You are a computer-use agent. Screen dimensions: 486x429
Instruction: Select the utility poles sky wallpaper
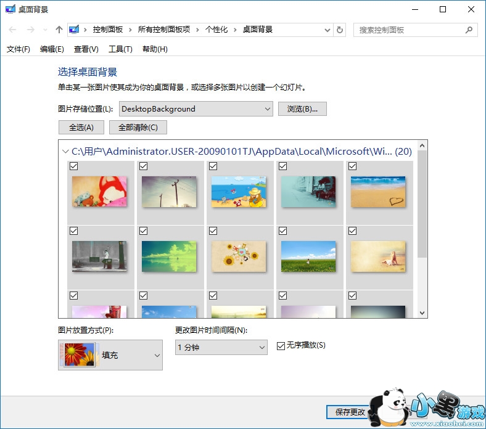(169, 192)
